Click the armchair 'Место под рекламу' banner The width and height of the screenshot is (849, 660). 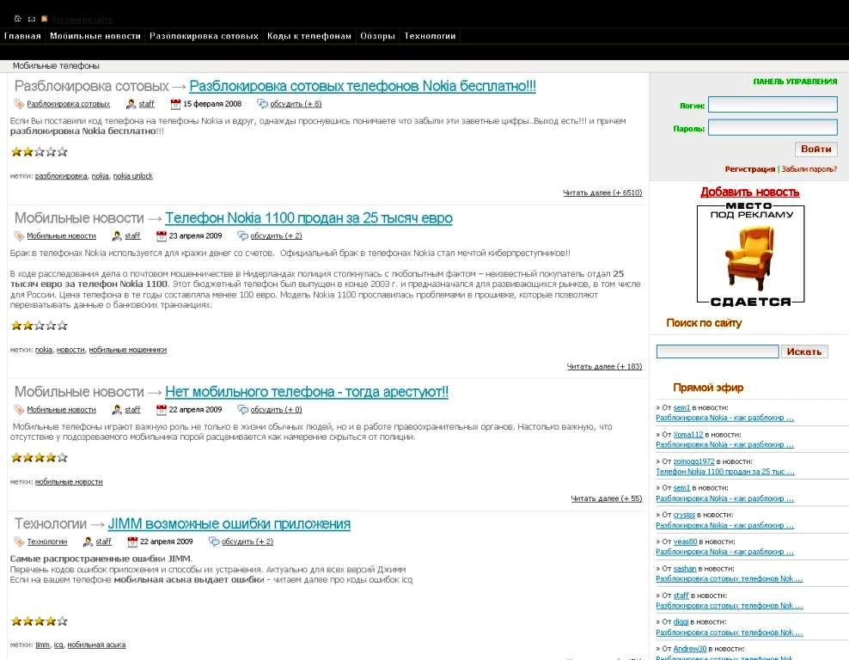point(750,254)
